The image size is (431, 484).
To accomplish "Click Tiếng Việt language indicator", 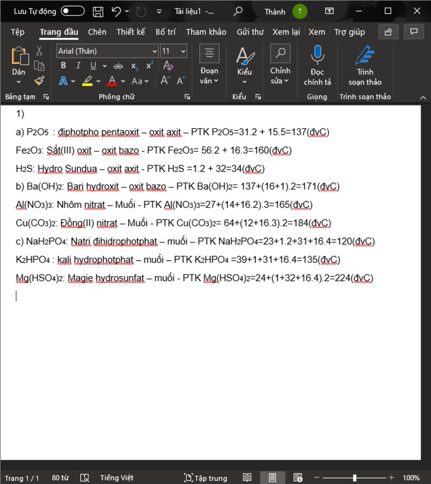I will 117,478.
